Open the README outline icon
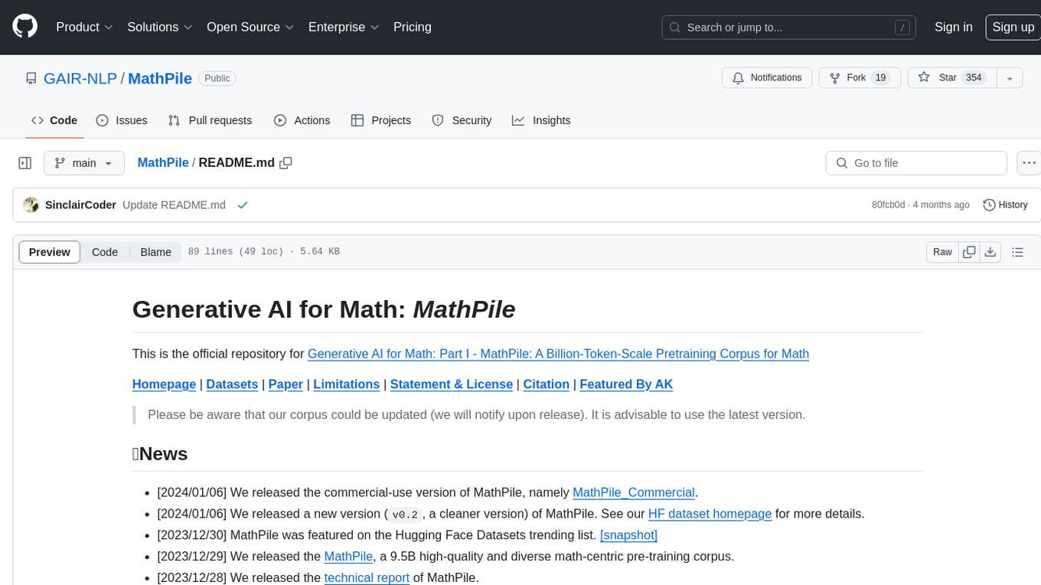 pos(1017,252)
